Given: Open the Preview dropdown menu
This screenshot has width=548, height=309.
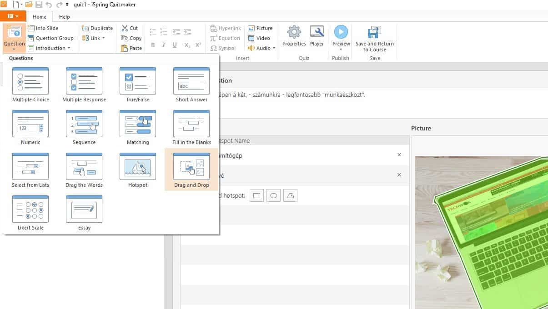Looking at the screenshot, I should point(341,50).
